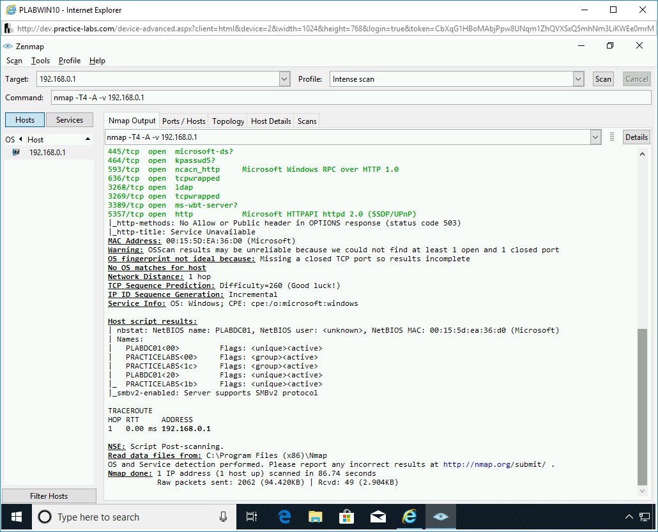The height and width of the screenshot is (532, 658).
Task: Open Microsoft Edge from the taskbar
Action: tap(284, 517)
